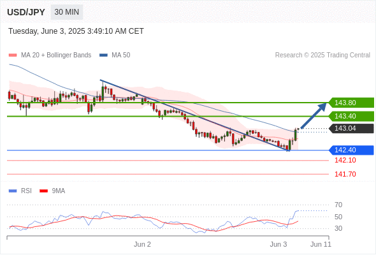The height and width of the screenshot is (255, 376).
Task: Toggle the RSI legend label
Action: [x=26, y=191]
